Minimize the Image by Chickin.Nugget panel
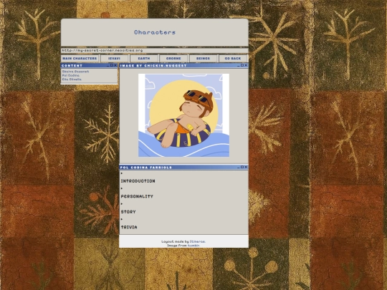387x290 pixels. [239, 66]
